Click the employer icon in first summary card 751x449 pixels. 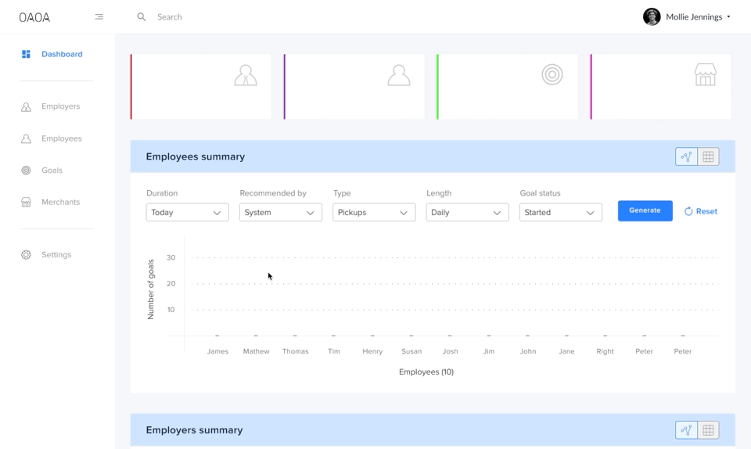click(246, 75)
